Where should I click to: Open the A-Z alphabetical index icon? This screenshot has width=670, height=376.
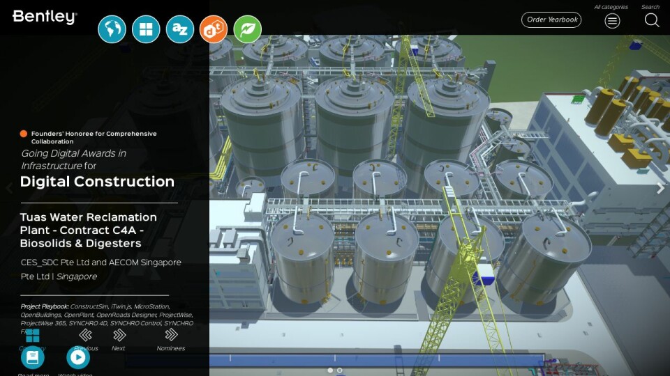coord(180,29)
